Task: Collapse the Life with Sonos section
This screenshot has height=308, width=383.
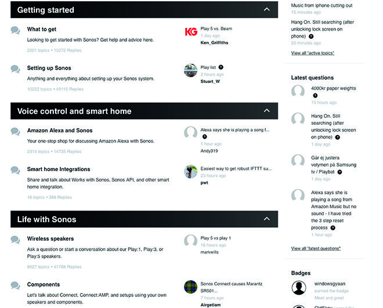Action: click(x=267, y=219)
